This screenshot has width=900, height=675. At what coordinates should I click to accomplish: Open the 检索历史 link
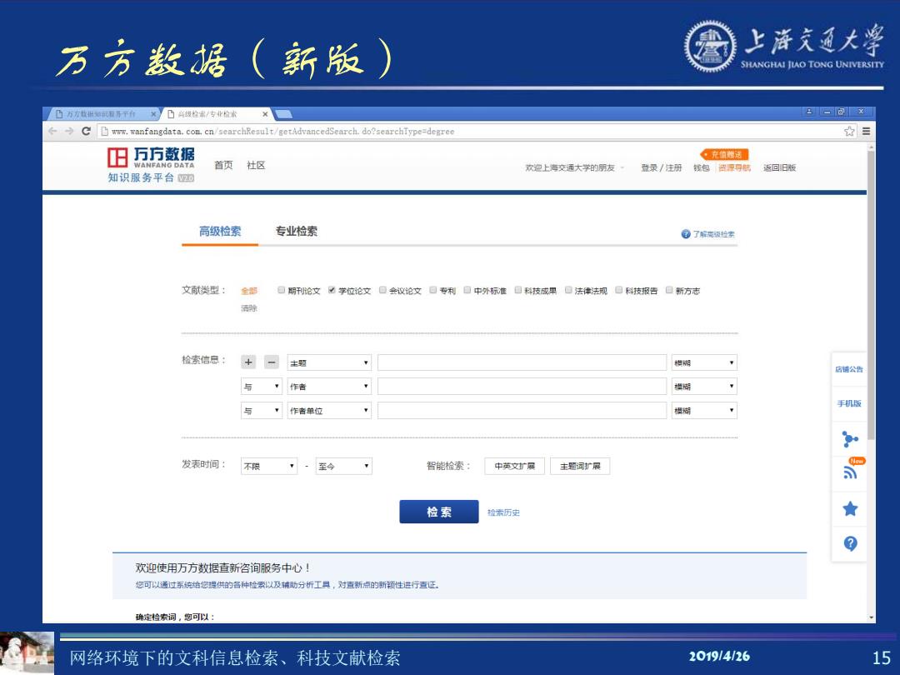[503, 512]
